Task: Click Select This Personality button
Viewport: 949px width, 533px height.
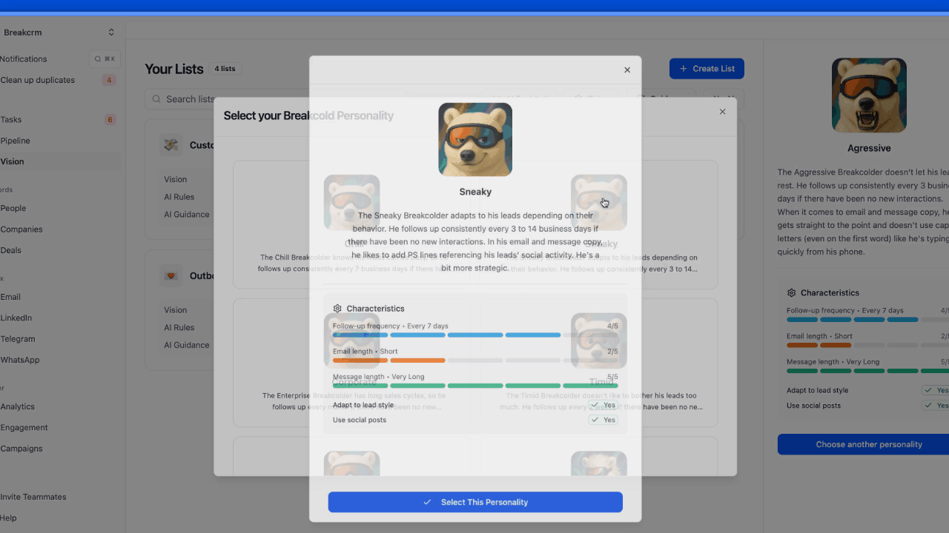Action: (475, 502)
